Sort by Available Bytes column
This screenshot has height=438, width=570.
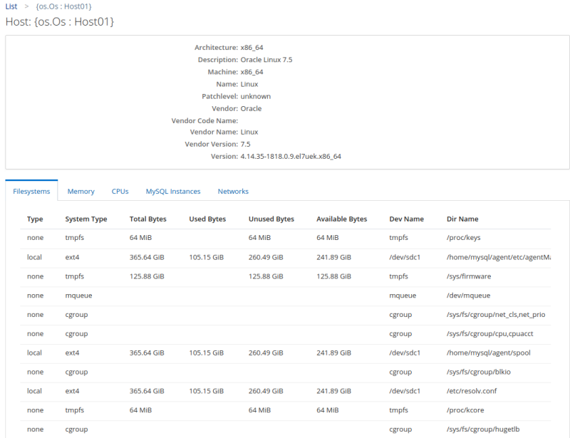point(340,219)
